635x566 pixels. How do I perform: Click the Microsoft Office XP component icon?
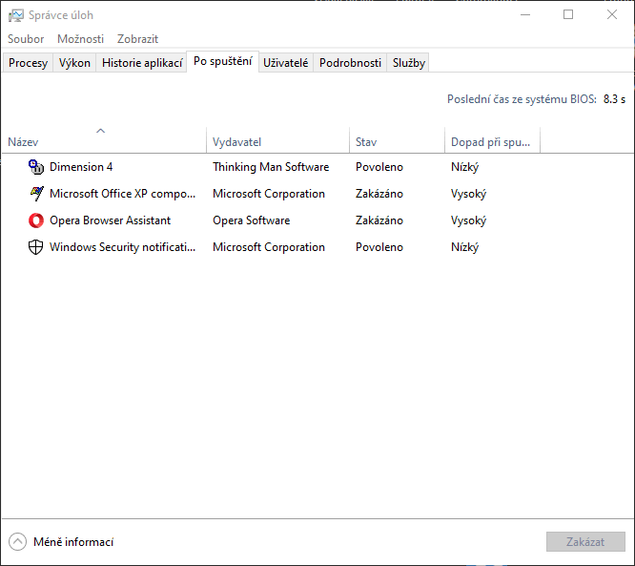click(36, 194)
